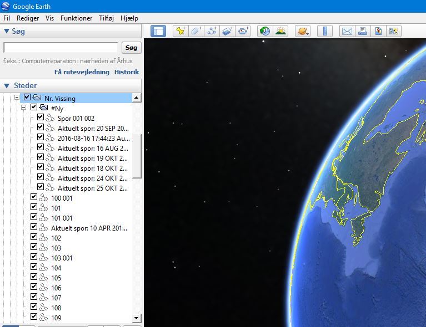Viewport: 426px width, 327px height.
Task: Record a tour with camera icon
Action: [x=243, y=31]
